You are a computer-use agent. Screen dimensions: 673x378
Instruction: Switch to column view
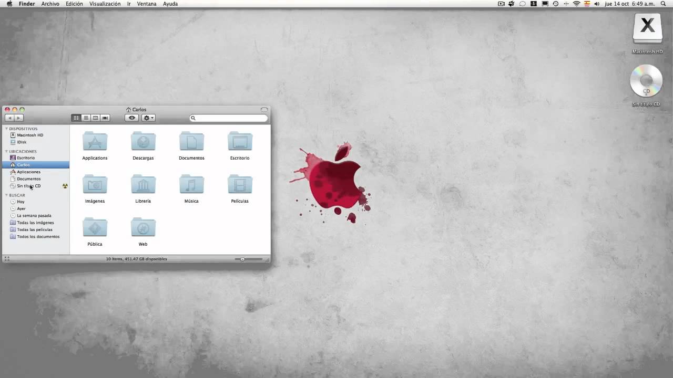pos(95,118)
